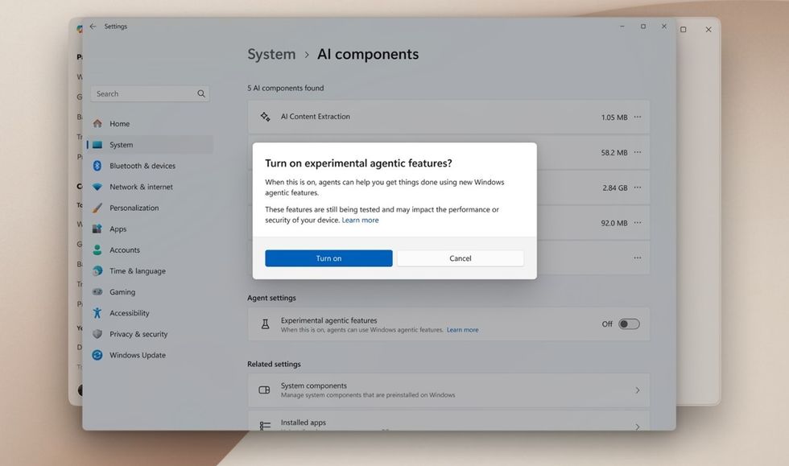This screenshot has height=466, width=789.
Task: Open Learn more link in the dialog
Action: (360, 221)
